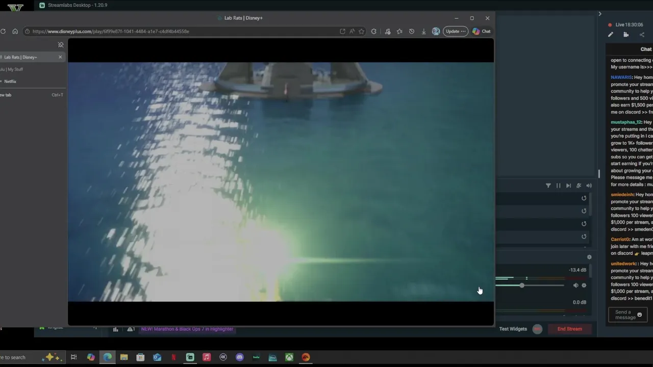Open Streamlabs Desktop from taskbar

pos(190,357)
